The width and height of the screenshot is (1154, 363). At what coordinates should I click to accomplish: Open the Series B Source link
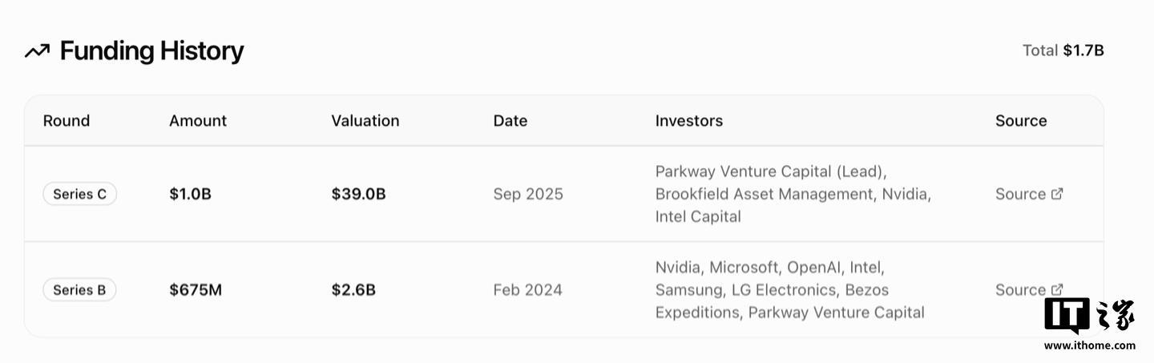click(x=1020, y=290)
